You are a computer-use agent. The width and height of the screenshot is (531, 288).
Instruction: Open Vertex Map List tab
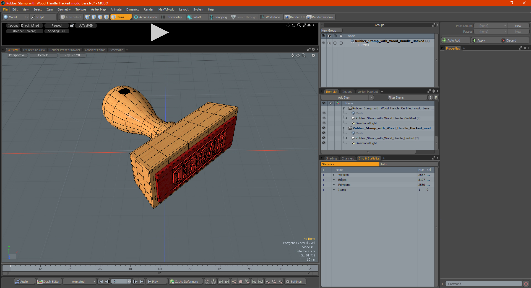point(368,92)
